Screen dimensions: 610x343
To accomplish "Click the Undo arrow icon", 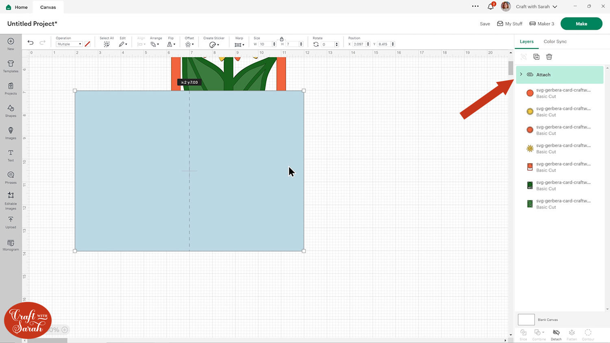I will click(x=30, y=43).
